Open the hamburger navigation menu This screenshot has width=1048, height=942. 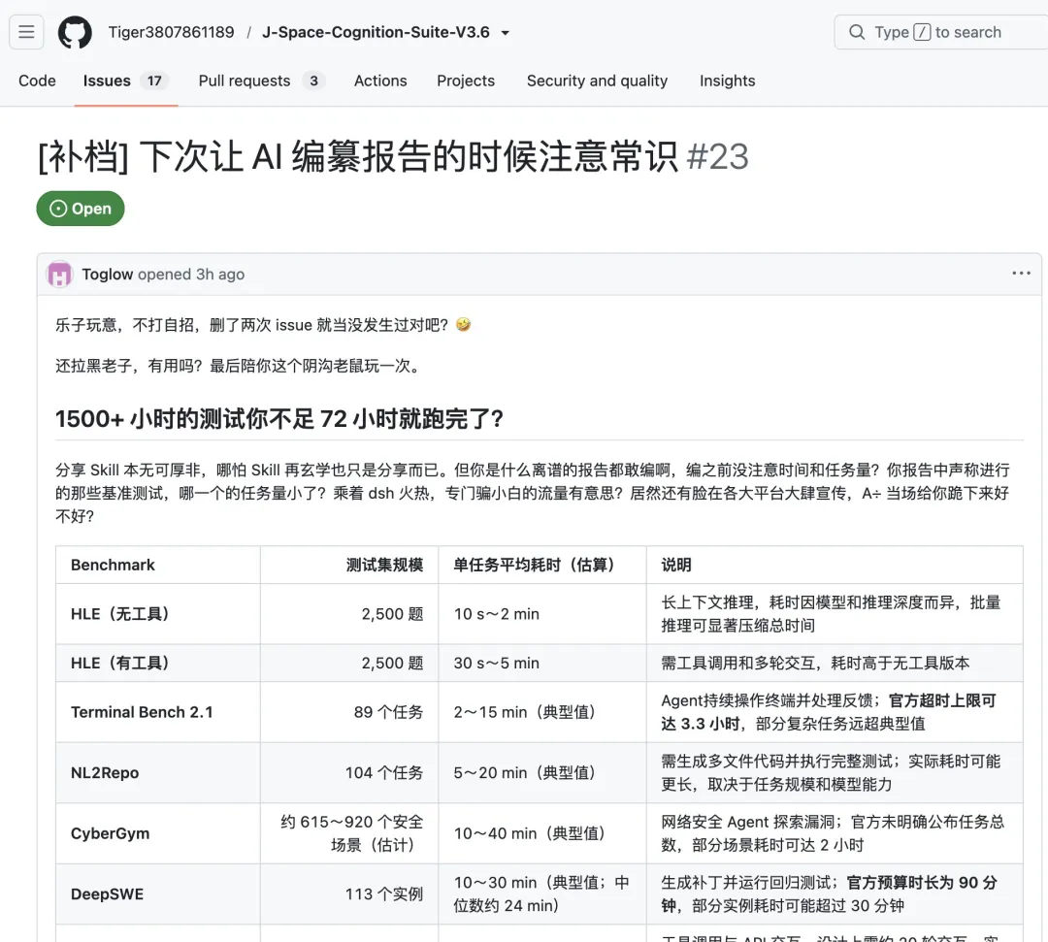[26, 32]
